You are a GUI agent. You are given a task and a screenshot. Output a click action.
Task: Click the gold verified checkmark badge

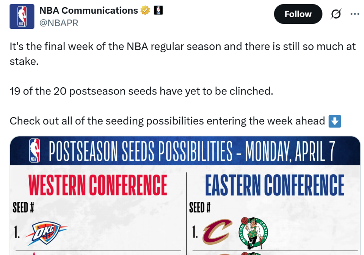coord(145,11)
